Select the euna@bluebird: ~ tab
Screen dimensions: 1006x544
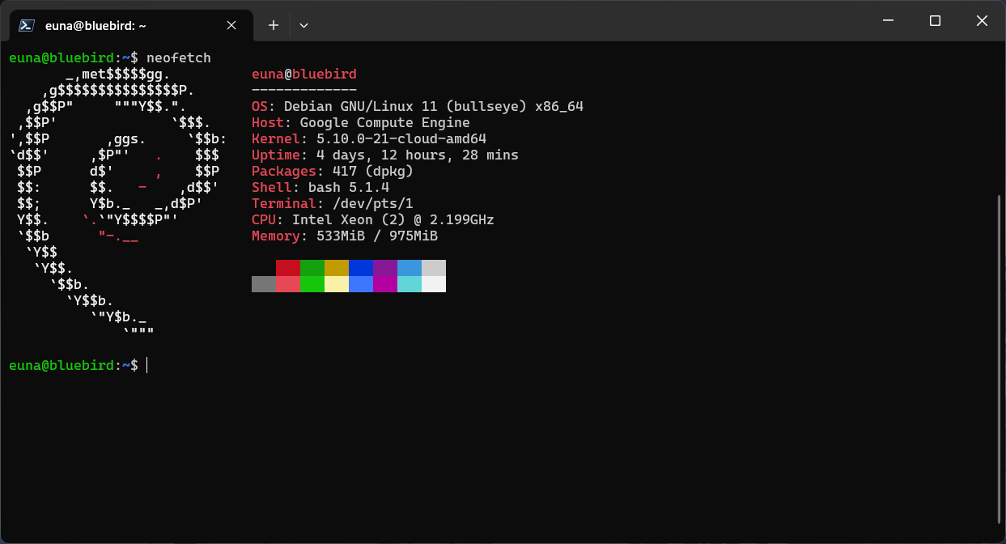129,25
